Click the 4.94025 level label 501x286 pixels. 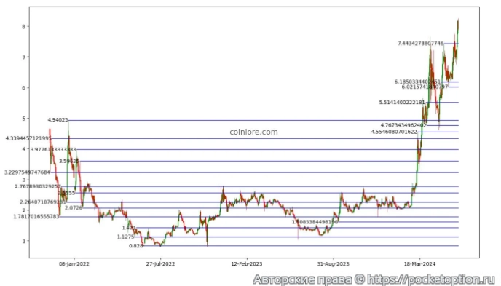(x=58, y=120)
